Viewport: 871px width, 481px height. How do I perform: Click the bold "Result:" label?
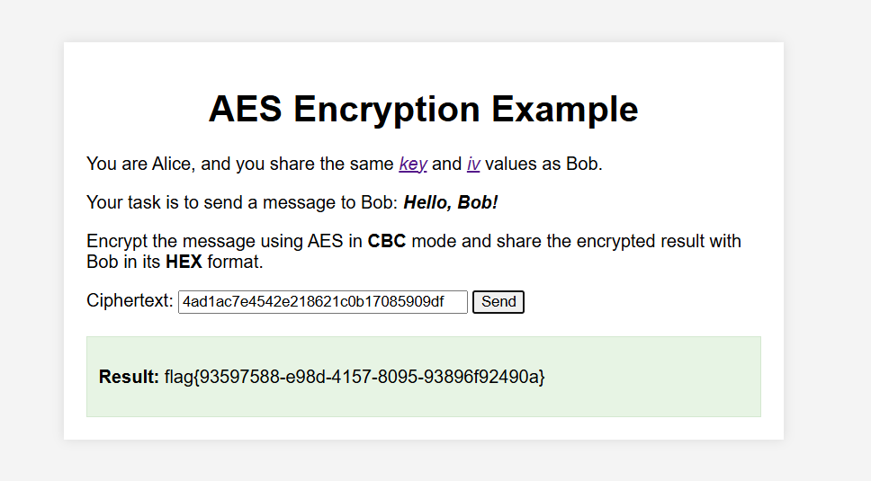pos(129,378)
